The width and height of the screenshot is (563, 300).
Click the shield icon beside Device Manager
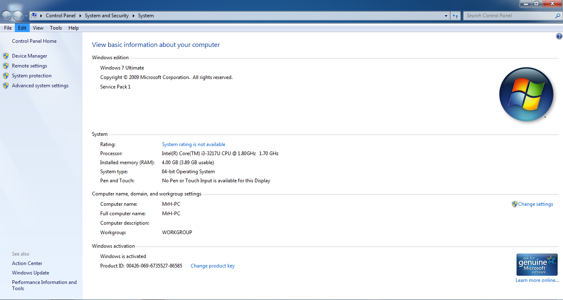[6, 56]
